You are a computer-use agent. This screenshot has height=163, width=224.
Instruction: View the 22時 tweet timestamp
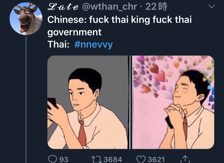coord(156,7)
